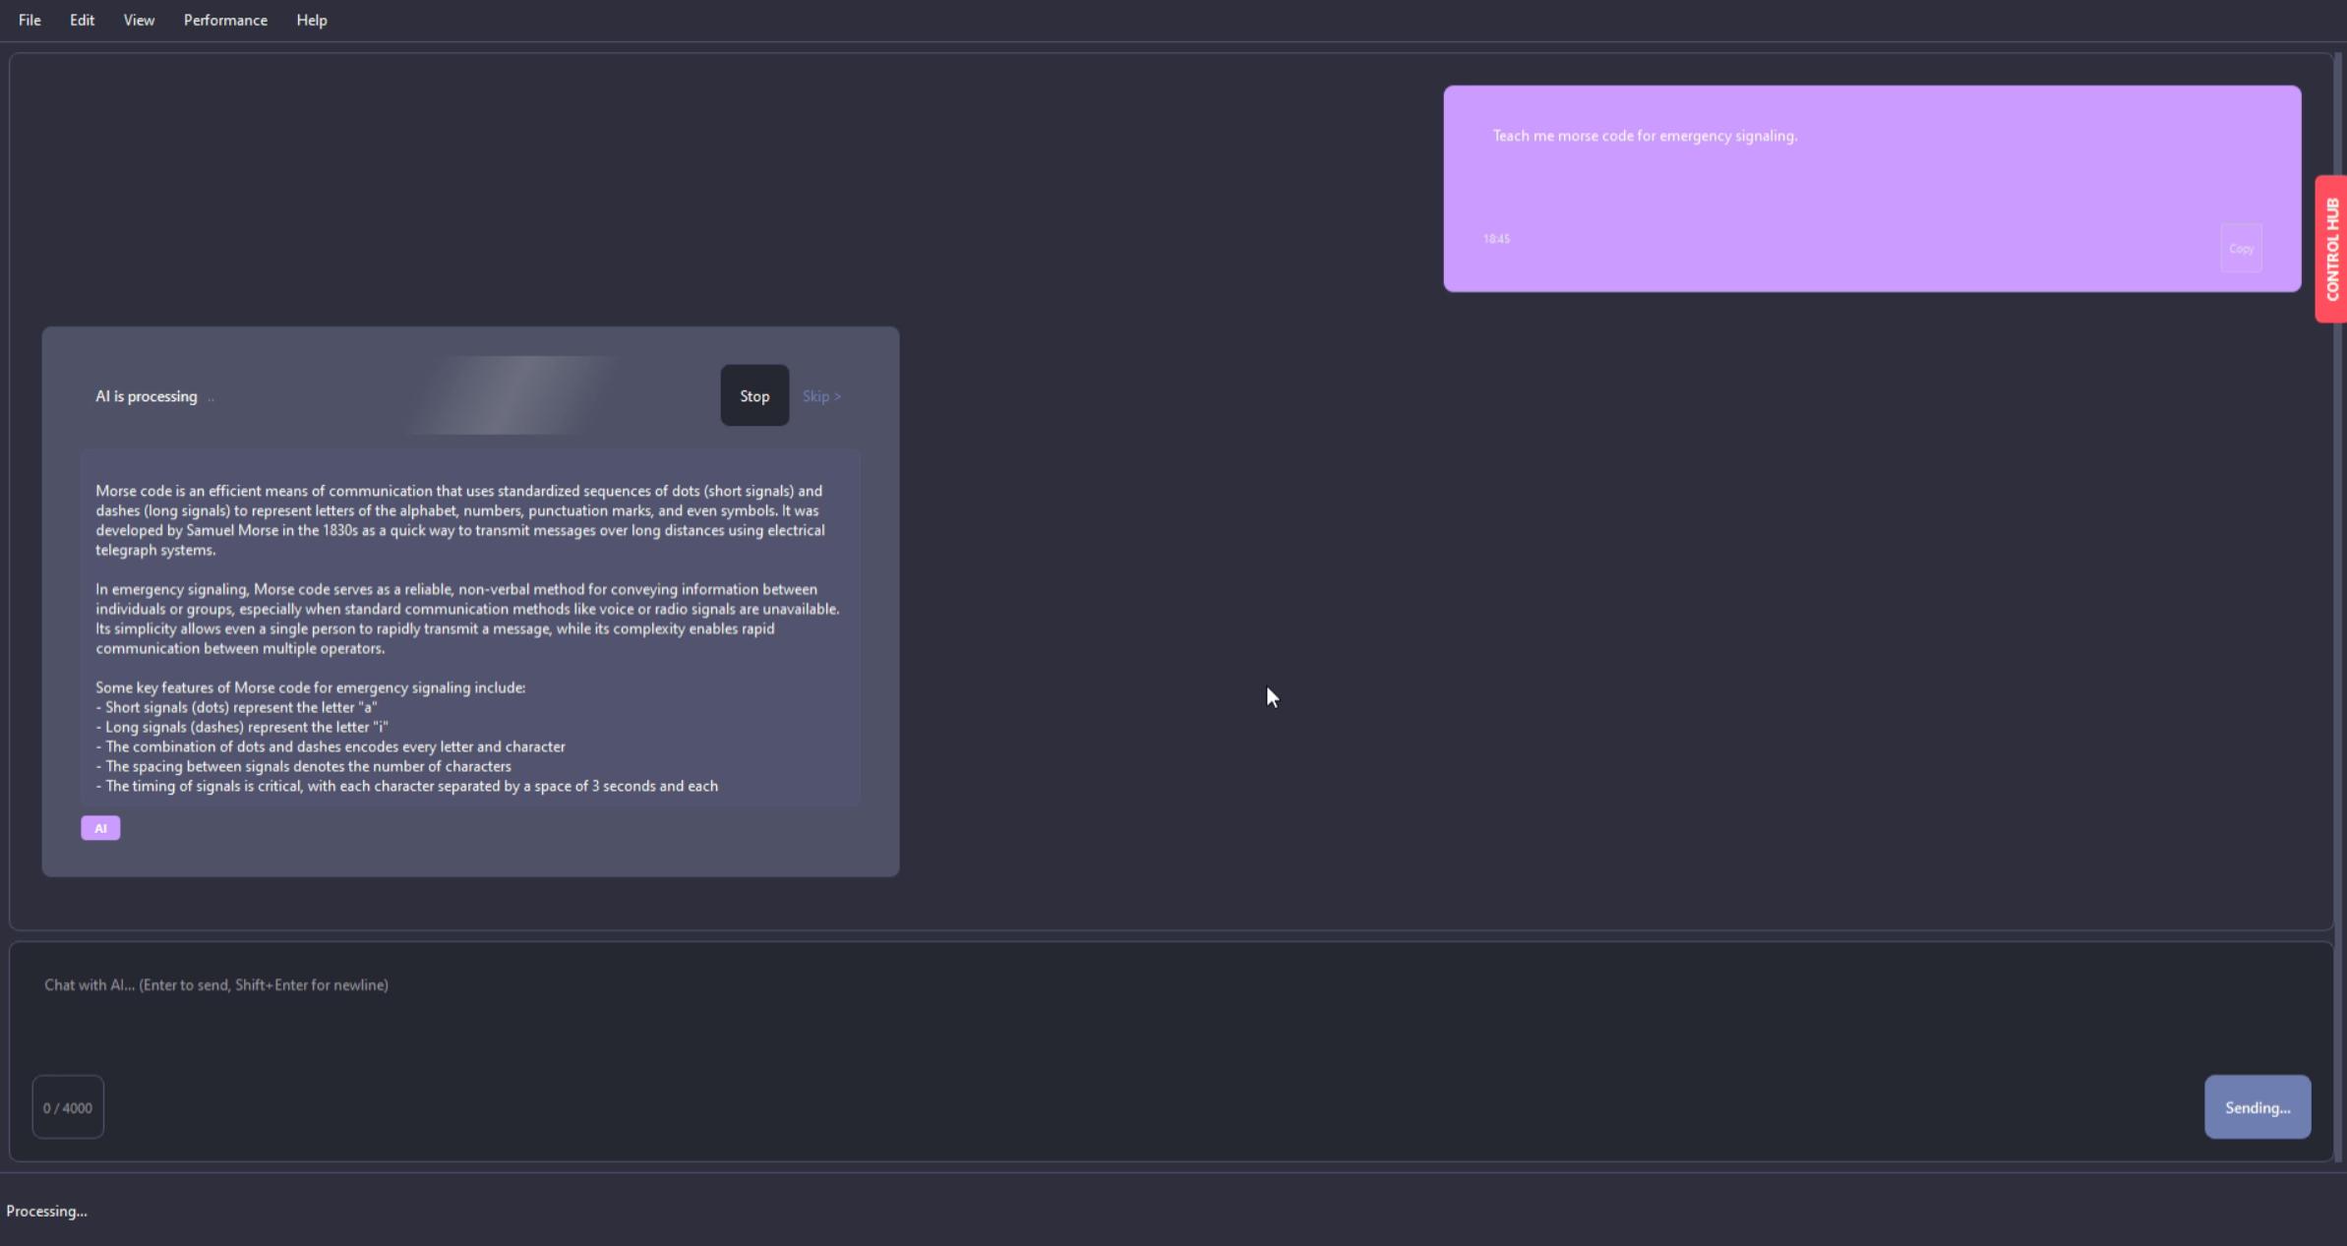Copy the user's morse code message
Screen dimensions: 2347x1246
coord(2241,249)
